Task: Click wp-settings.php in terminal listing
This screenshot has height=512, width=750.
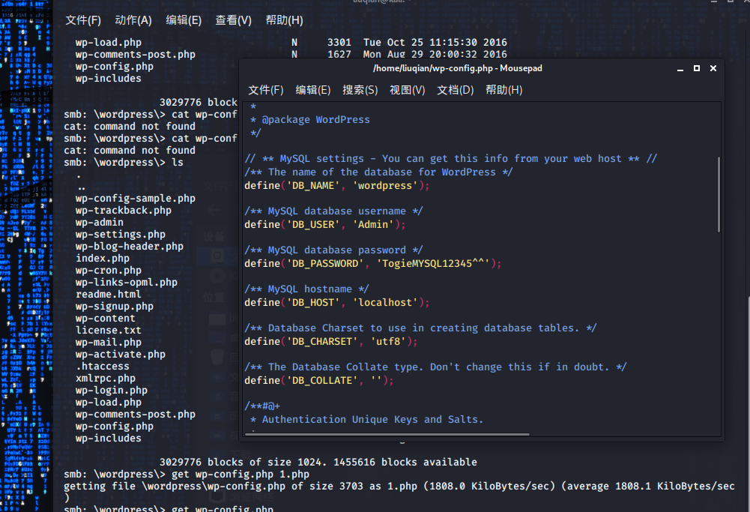Action: [x=121, y=235]
